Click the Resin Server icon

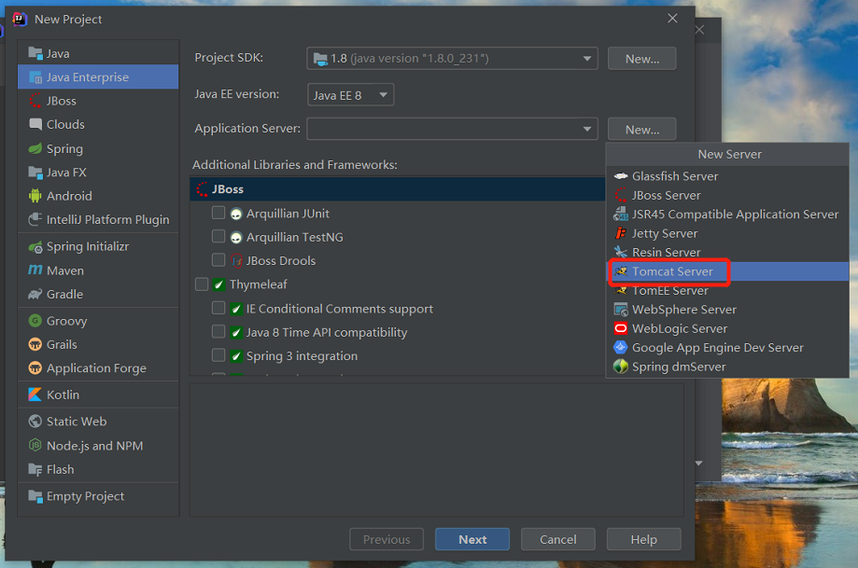pos(621,252)
